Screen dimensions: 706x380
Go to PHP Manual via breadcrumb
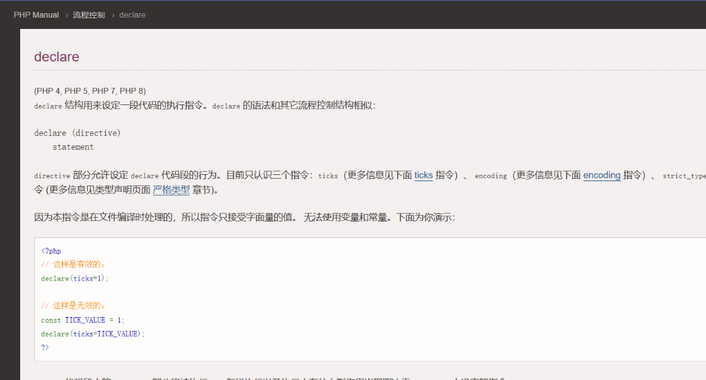[x=36, y=14]
